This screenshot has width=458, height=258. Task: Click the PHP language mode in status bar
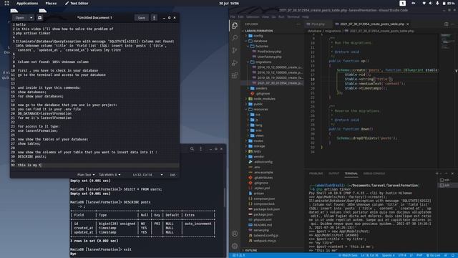tap(419, 255)
